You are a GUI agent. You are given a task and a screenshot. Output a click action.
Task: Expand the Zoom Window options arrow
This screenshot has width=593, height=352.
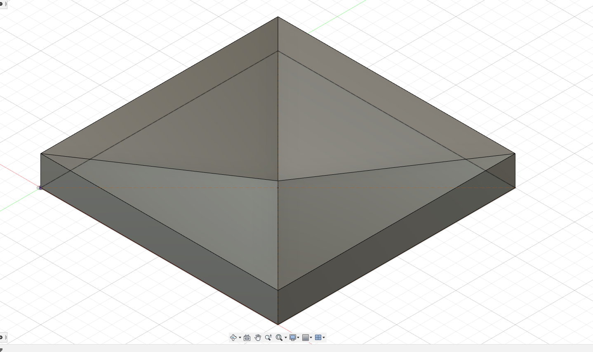[286, 338]
